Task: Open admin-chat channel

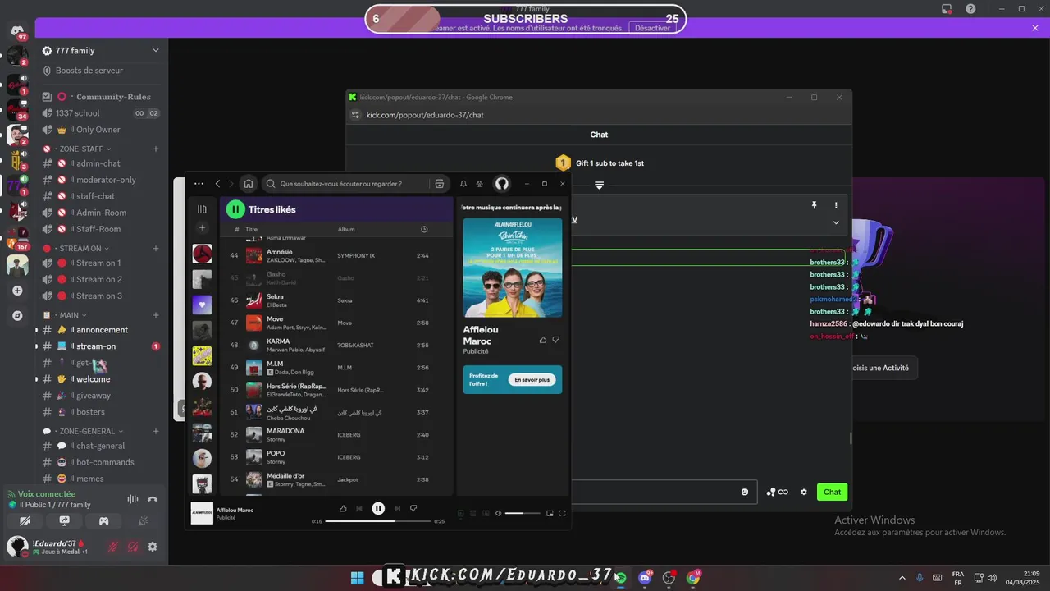Action: 100,163
